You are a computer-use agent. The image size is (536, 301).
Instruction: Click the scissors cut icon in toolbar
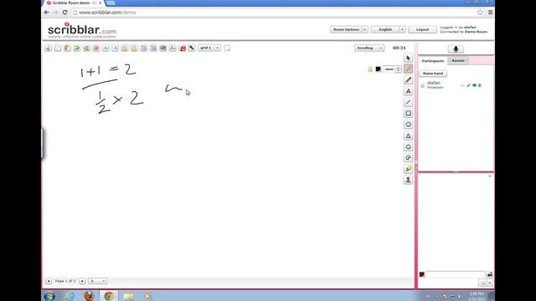pos(49,48)
